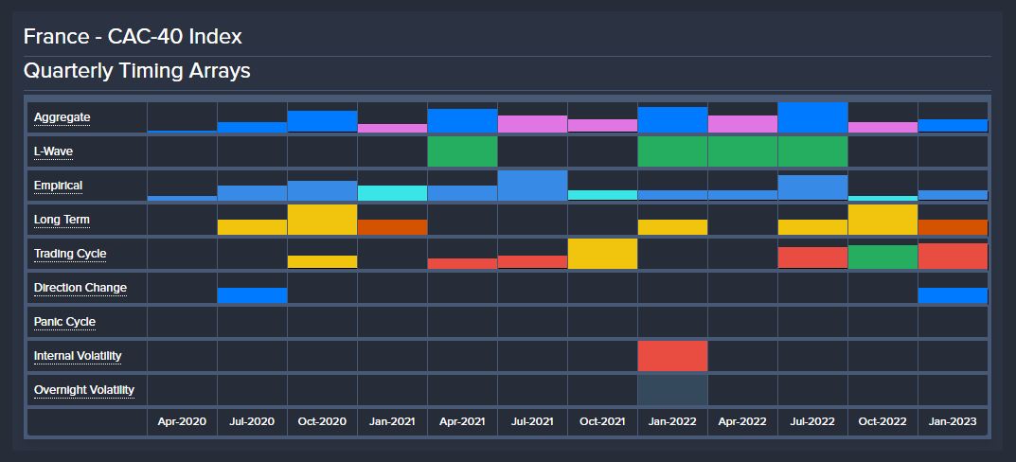Click the green L-Wave bar in Jul-2022

pos(812,151)
